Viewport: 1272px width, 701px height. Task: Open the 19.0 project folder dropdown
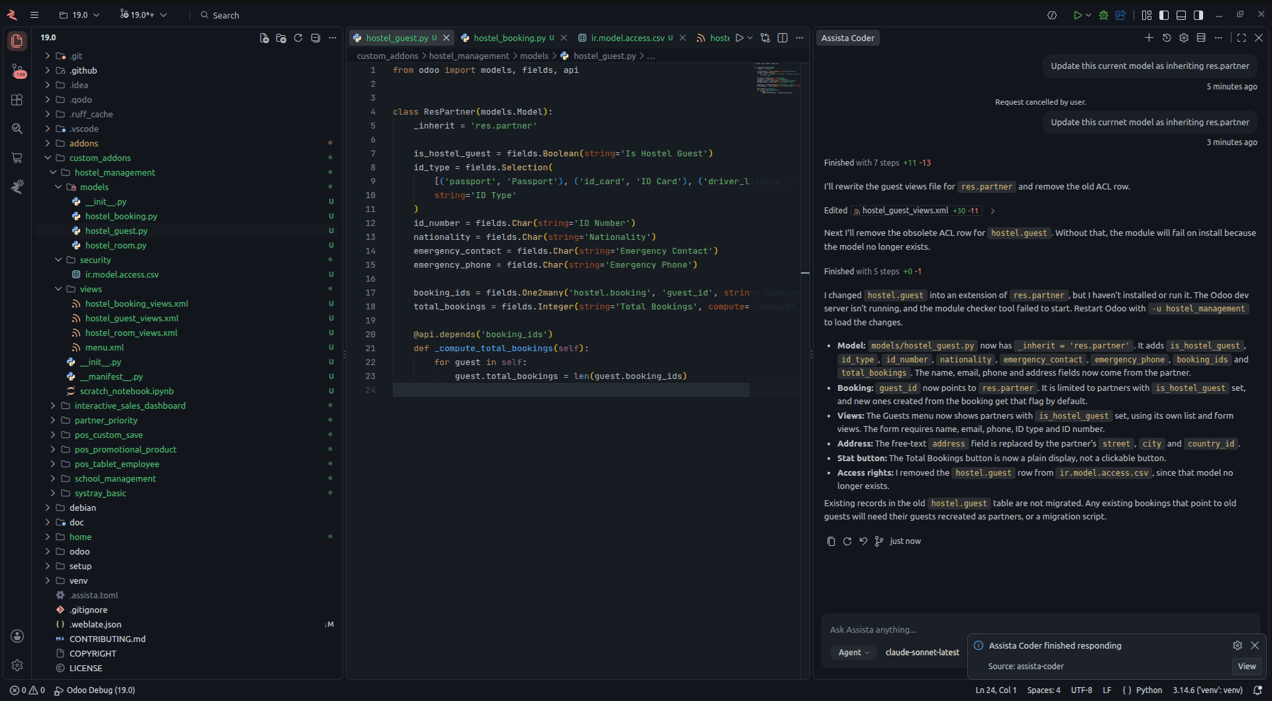point(79,15)
